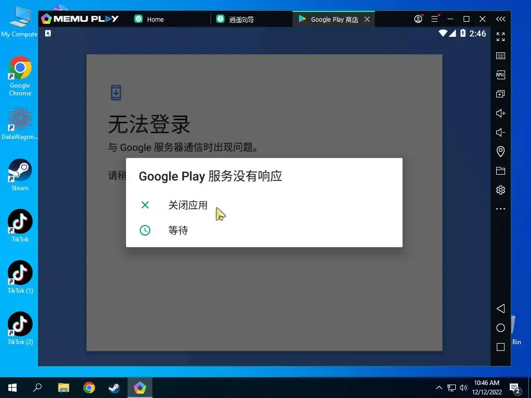Open MEmu settings gear icon
The image size is (531, 398).
[x=500, y=190]
